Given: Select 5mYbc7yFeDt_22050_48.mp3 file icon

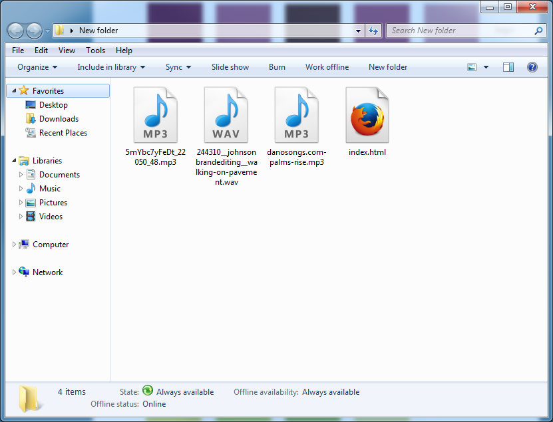Looking at the screenshot, I should coord(156,115).
